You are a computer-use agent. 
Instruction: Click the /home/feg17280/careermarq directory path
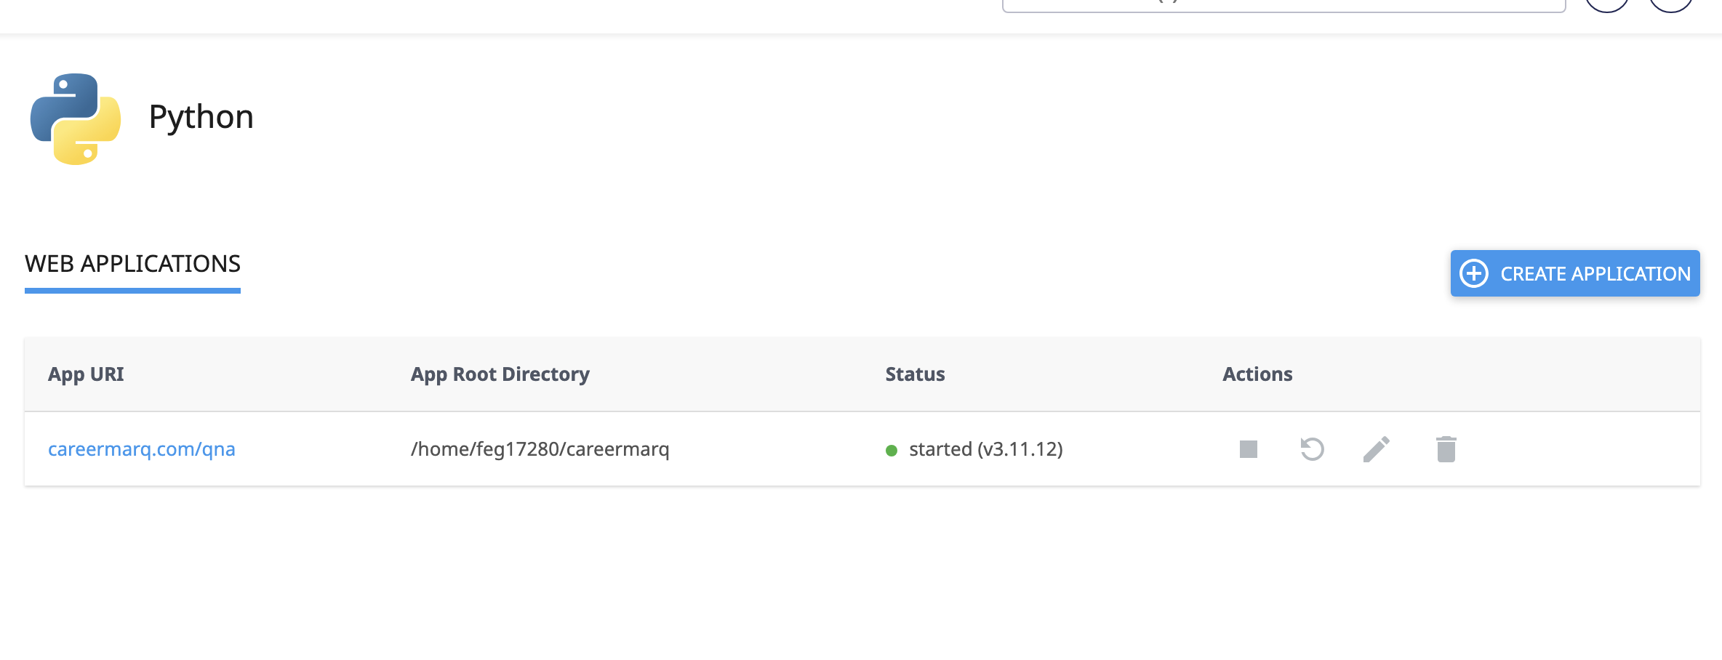point(540,449)
